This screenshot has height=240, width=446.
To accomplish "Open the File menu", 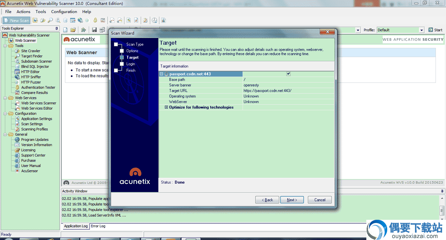I will click(8, 12).
